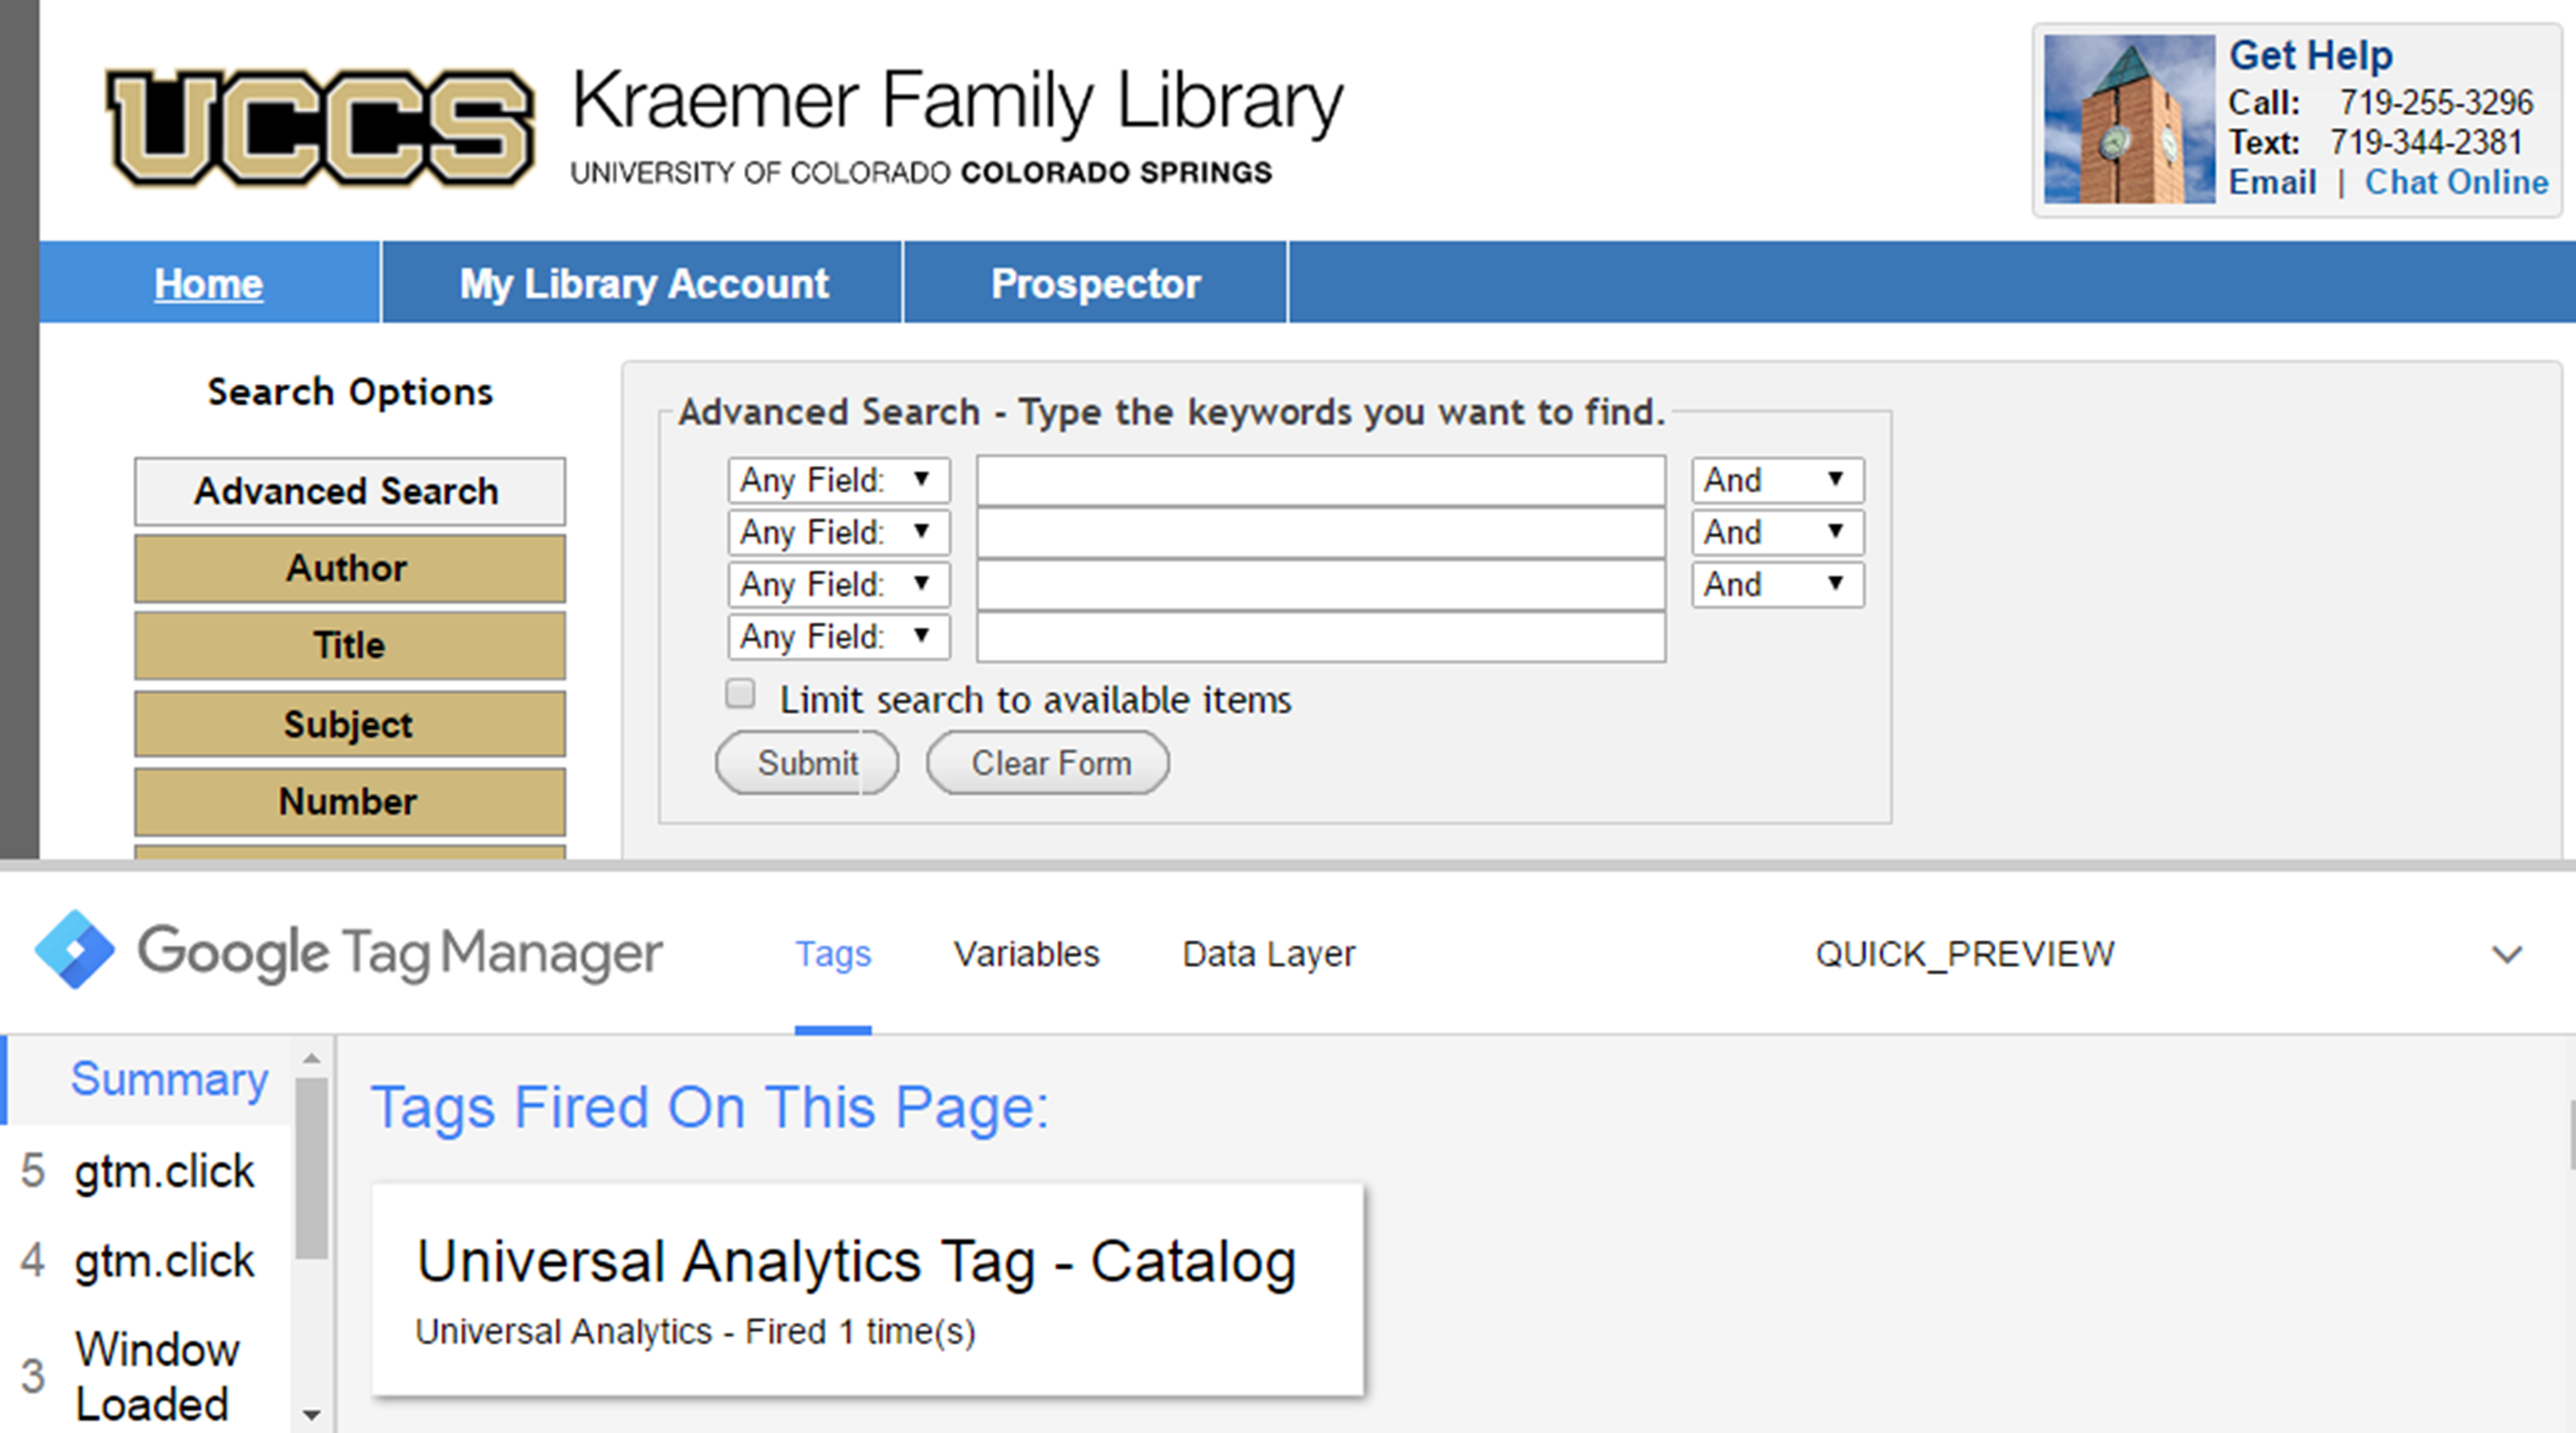Open the first Any Field dropdown
Image resolution: width=2576 pixels, height=1433 pixels.
(x=838, y=480)
